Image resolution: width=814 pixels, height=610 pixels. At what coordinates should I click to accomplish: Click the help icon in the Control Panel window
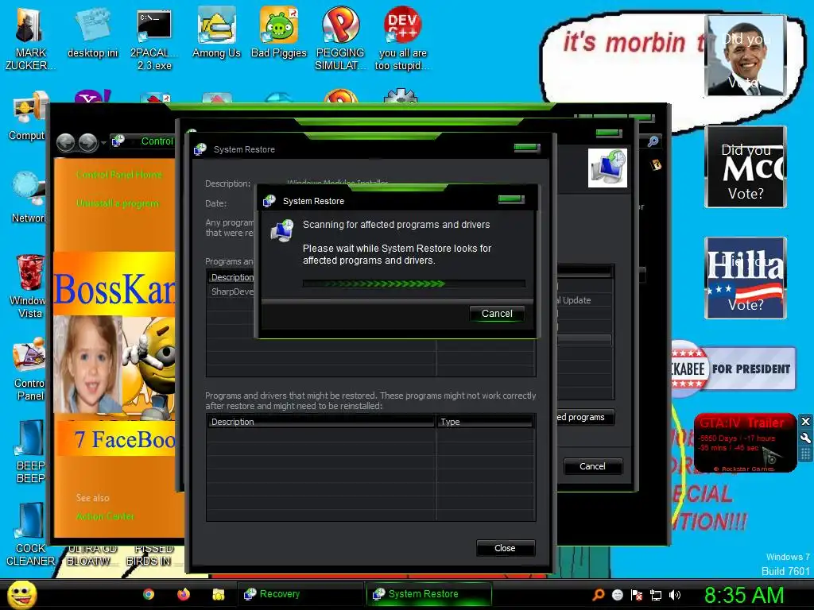(656, 165)
